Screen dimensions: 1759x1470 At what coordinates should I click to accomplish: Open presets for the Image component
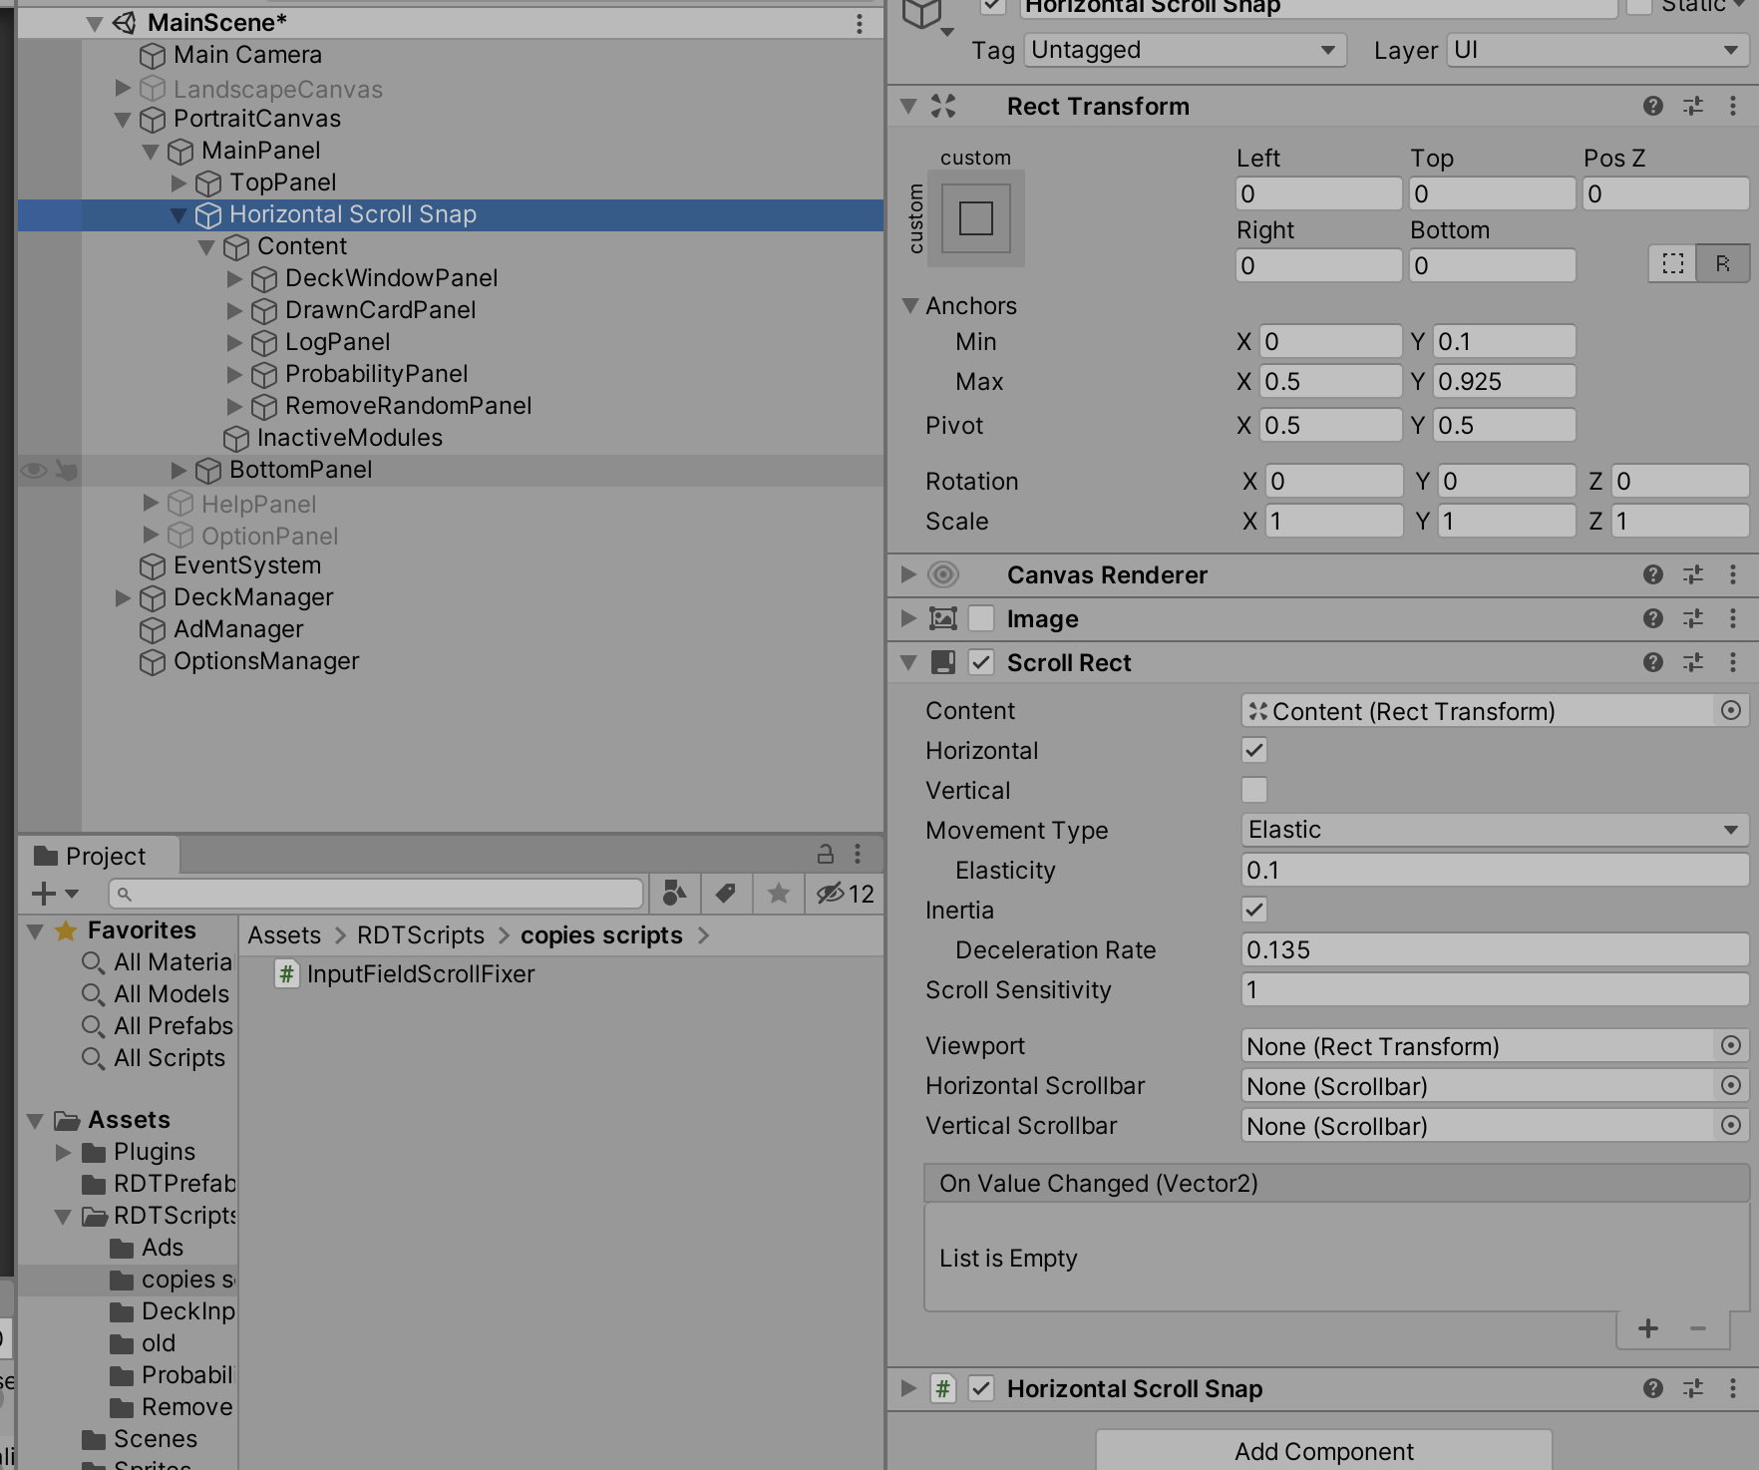(x=1693, y=618)
